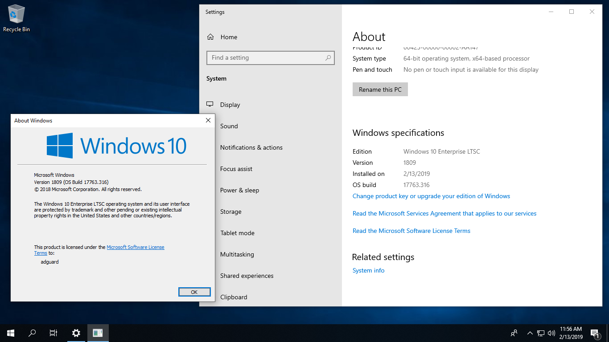Image resolution: width=609 pixels, height=342 pixels.
Task: Show hidden tray icons chevron
Action: (530, 333)
